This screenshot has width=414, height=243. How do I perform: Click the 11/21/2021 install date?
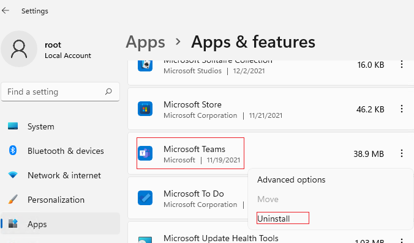(266, 115)
